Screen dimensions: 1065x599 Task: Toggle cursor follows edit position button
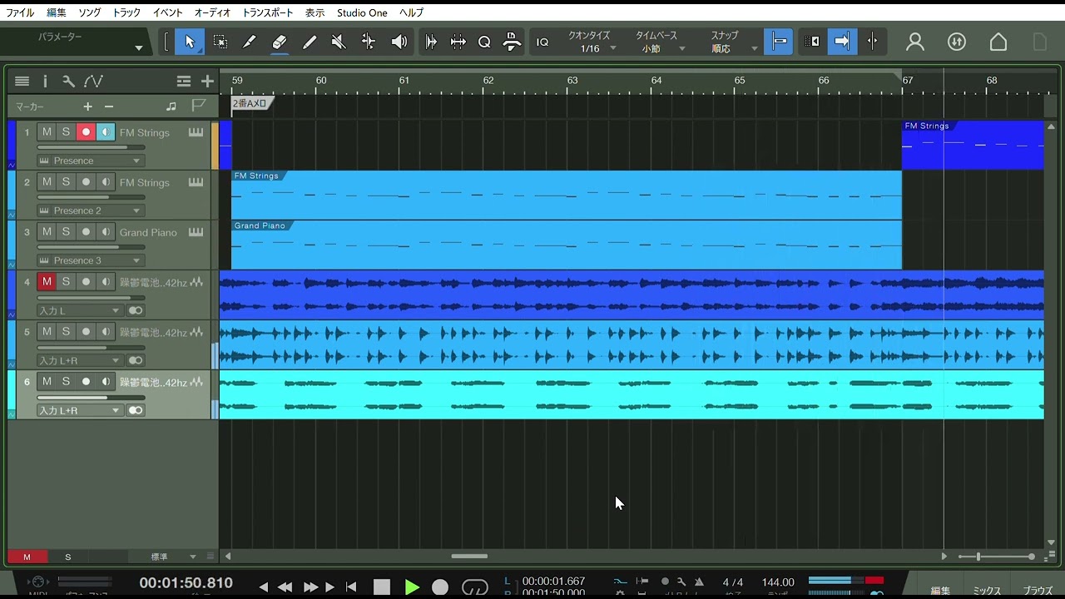pyautogui.click(x=872, y=42)
